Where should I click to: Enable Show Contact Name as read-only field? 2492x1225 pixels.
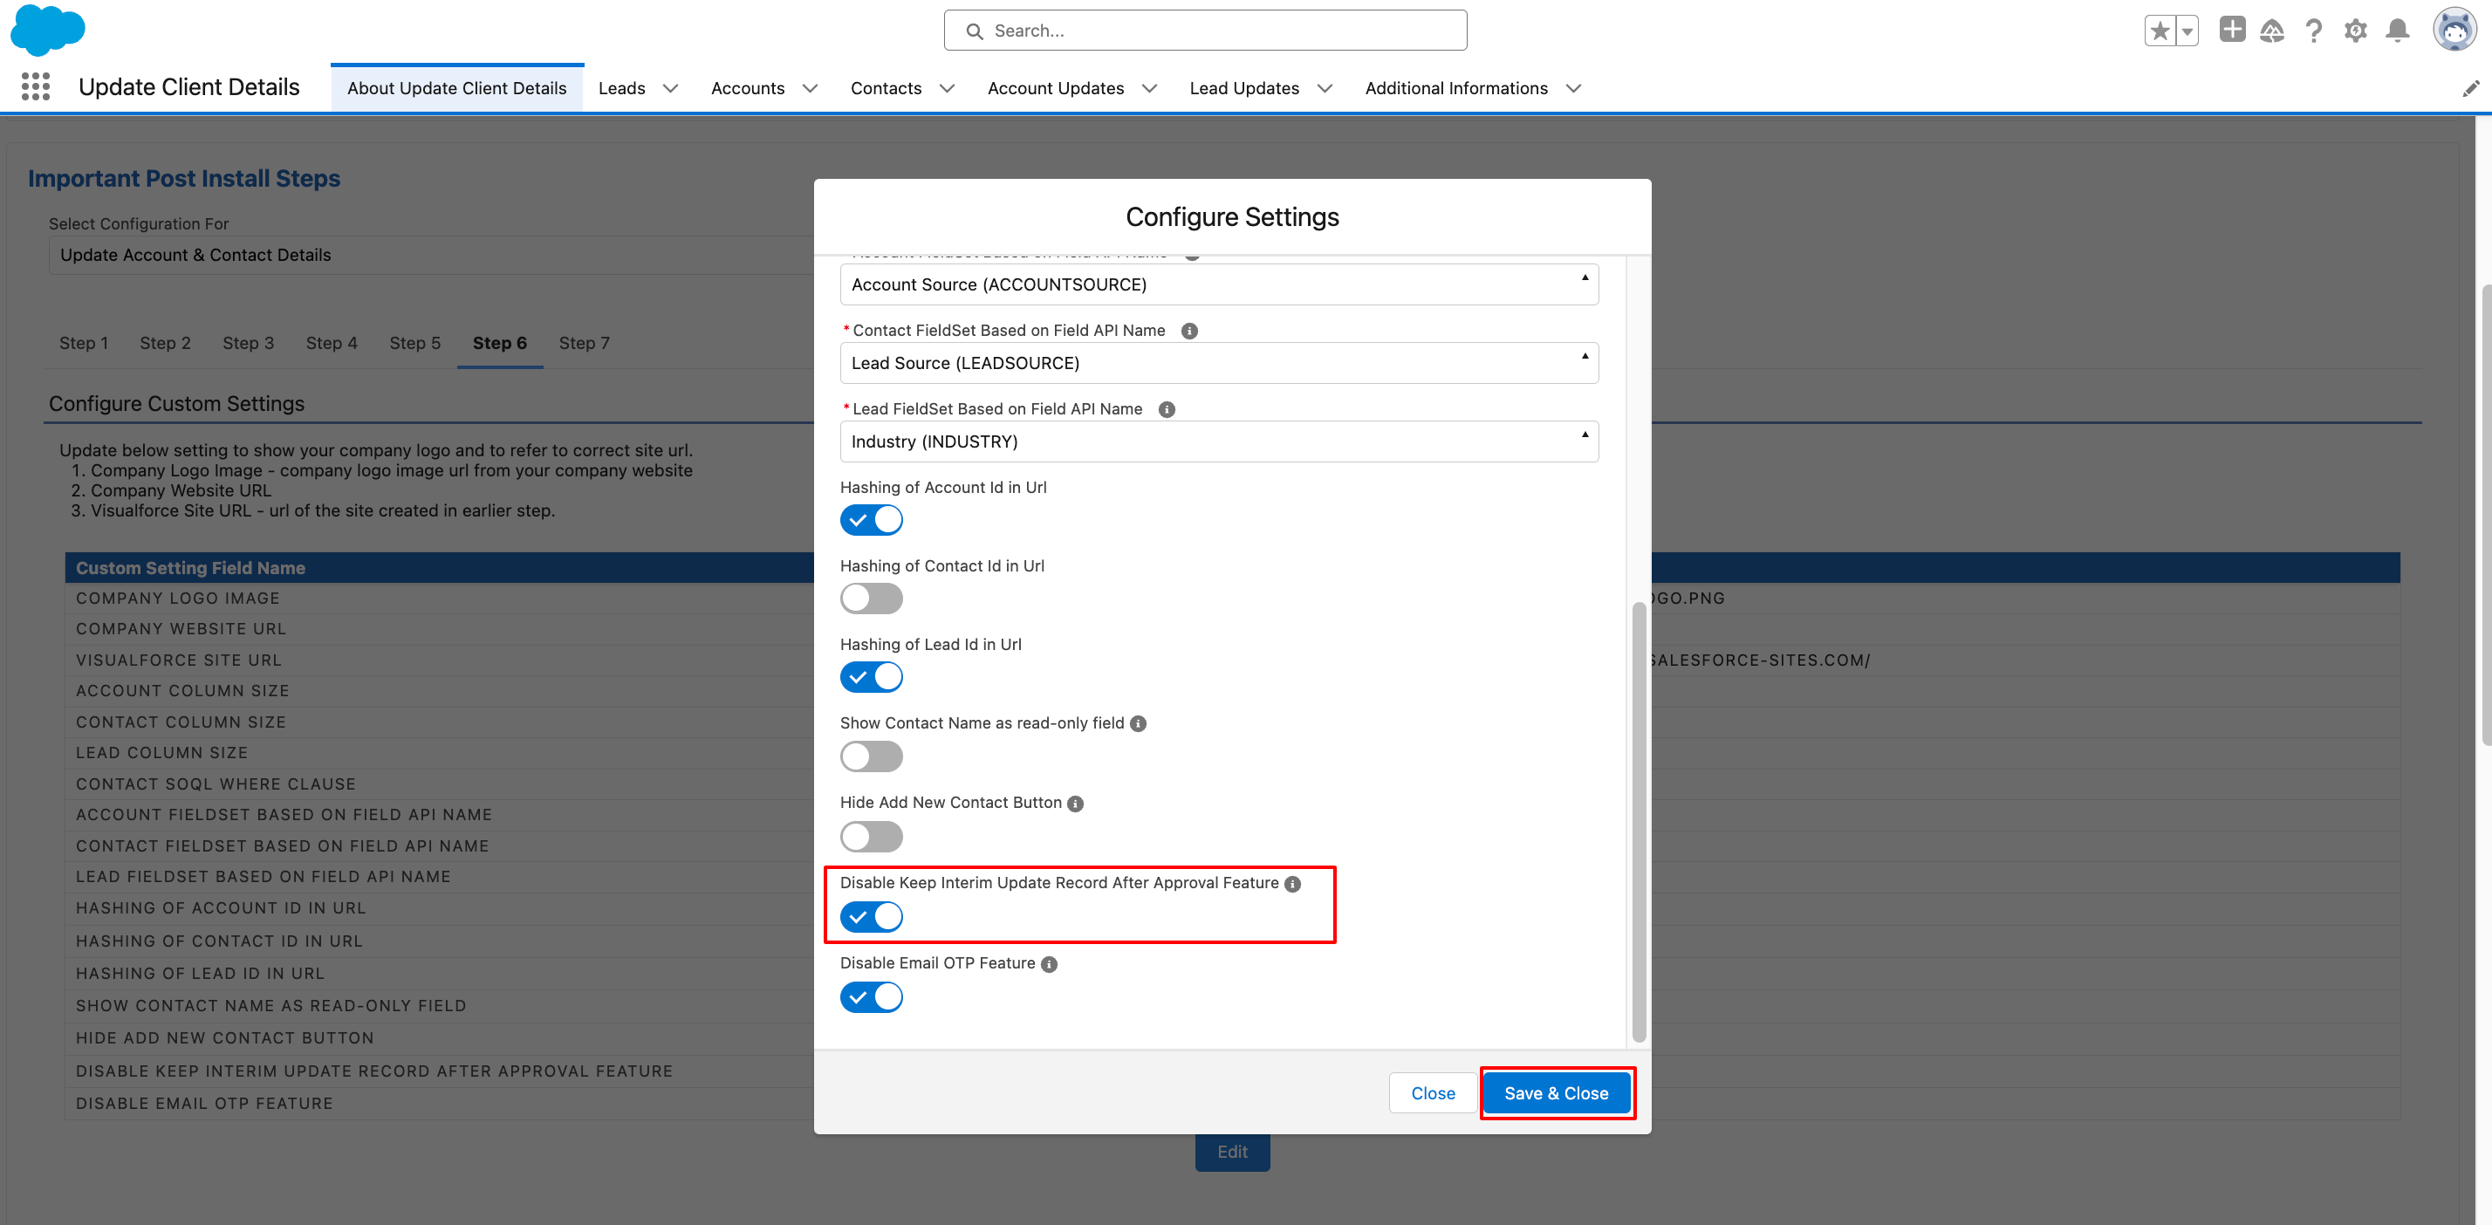pyautogui.click(x=871, y=756)
